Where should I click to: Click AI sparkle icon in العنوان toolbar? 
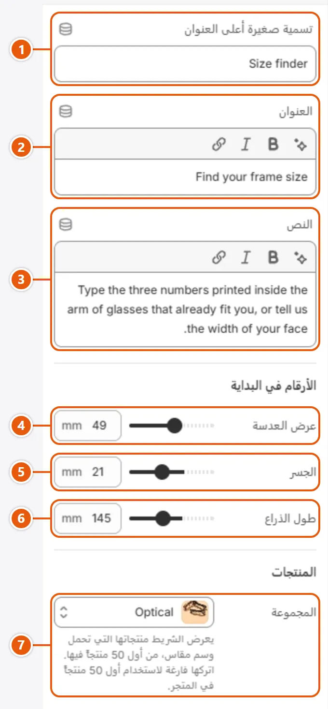point(301,144)
